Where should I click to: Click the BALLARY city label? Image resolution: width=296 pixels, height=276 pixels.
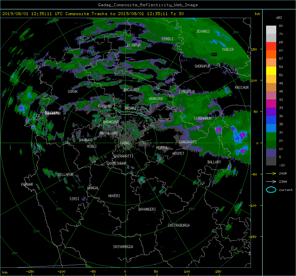(214, 162)
